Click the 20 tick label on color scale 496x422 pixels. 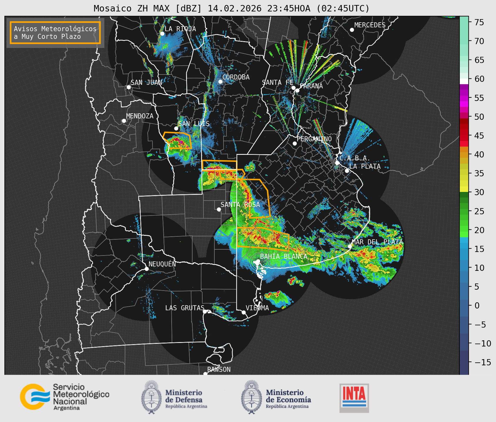pyautogui.click(x=479, y=230)
